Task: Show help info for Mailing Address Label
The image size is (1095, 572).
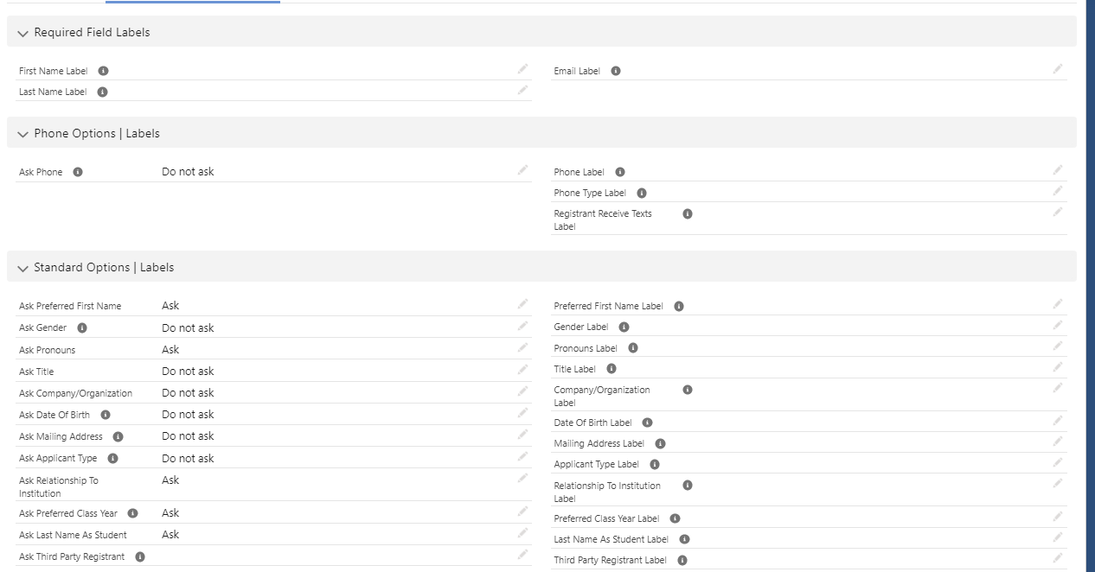Action: click(x=661, y=443)
